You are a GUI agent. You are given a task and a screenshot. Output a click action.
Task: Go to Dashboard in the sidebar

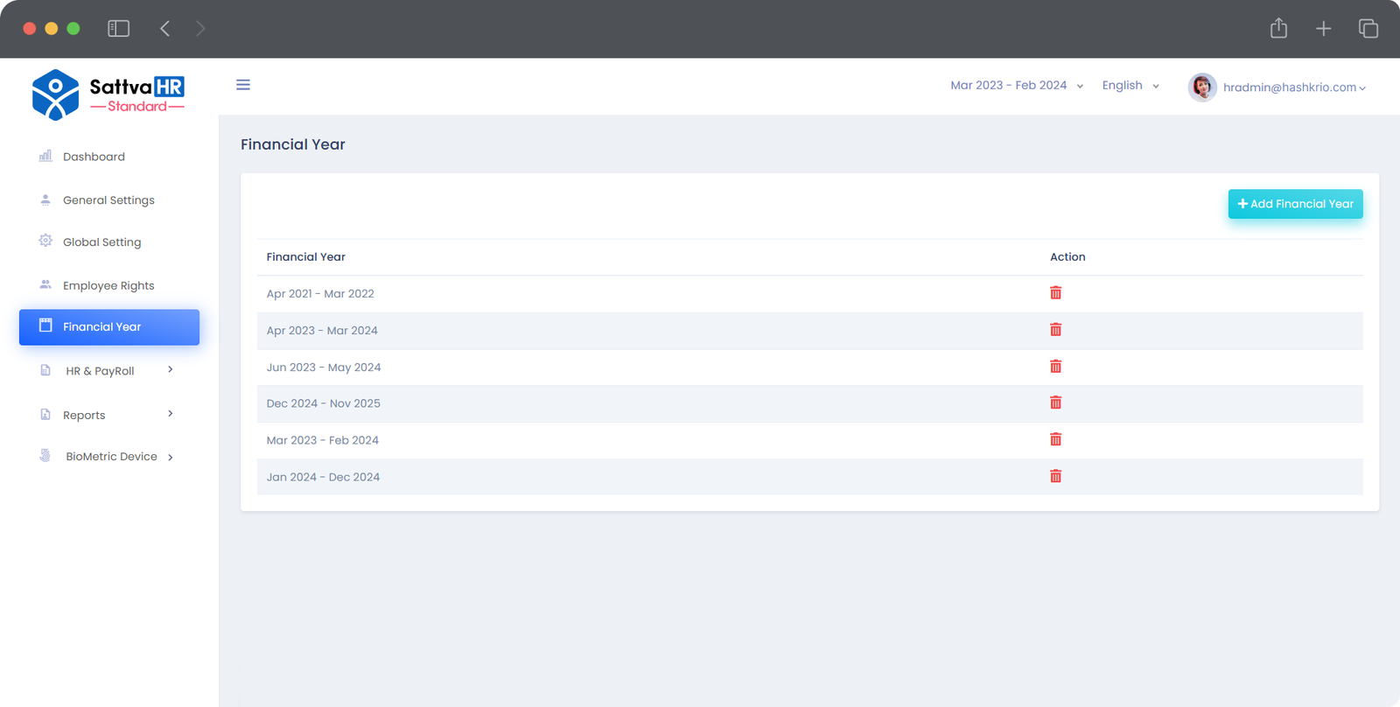coord(94,157)
